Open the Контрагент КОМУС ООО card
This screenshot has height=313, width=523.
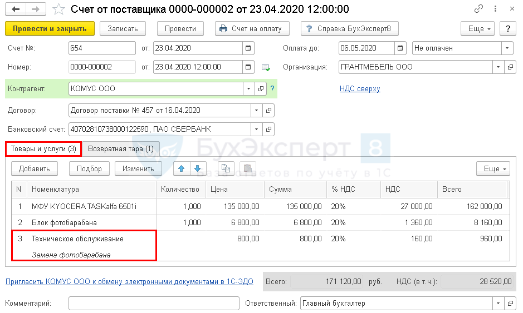pyautogui.click(x=260, y=88)
